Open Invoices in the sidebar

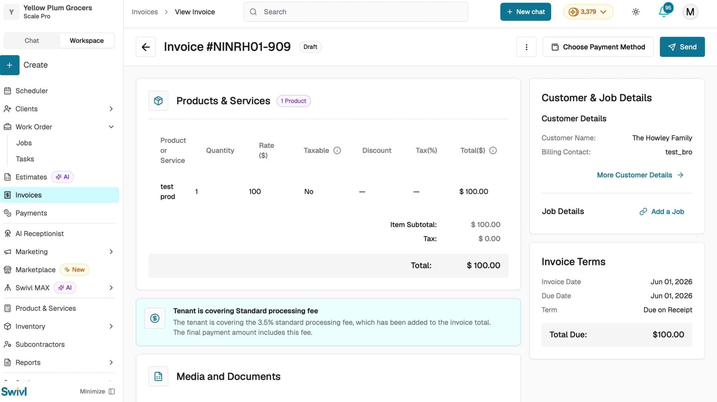tap(60, 195)
